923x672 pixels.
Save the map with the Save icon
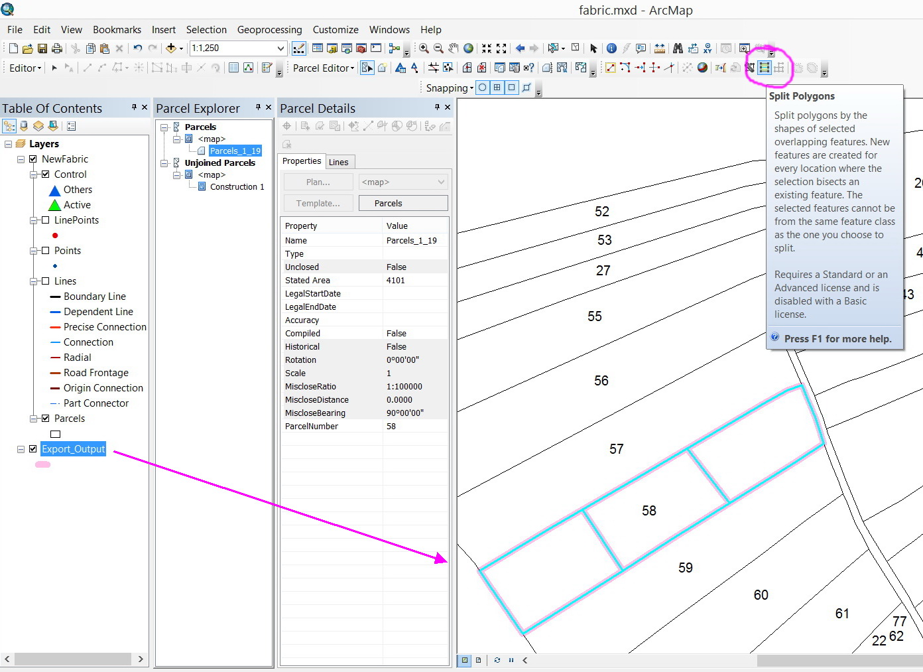click(x=42, y=48)
